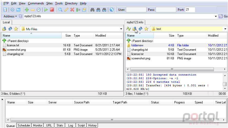The height and width of the screenshot is (128, 228).
Task: Close the queue panel with X
Action: click(2, 99)
